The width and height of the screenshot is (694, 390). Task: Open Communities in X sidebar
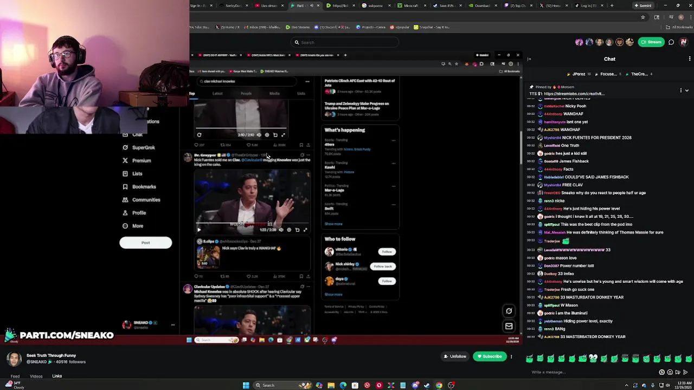[x=141, y=200]
